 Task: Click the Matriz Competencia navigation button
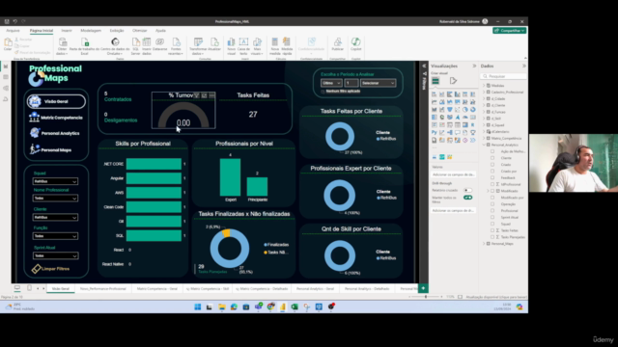(x=56, y=118)
